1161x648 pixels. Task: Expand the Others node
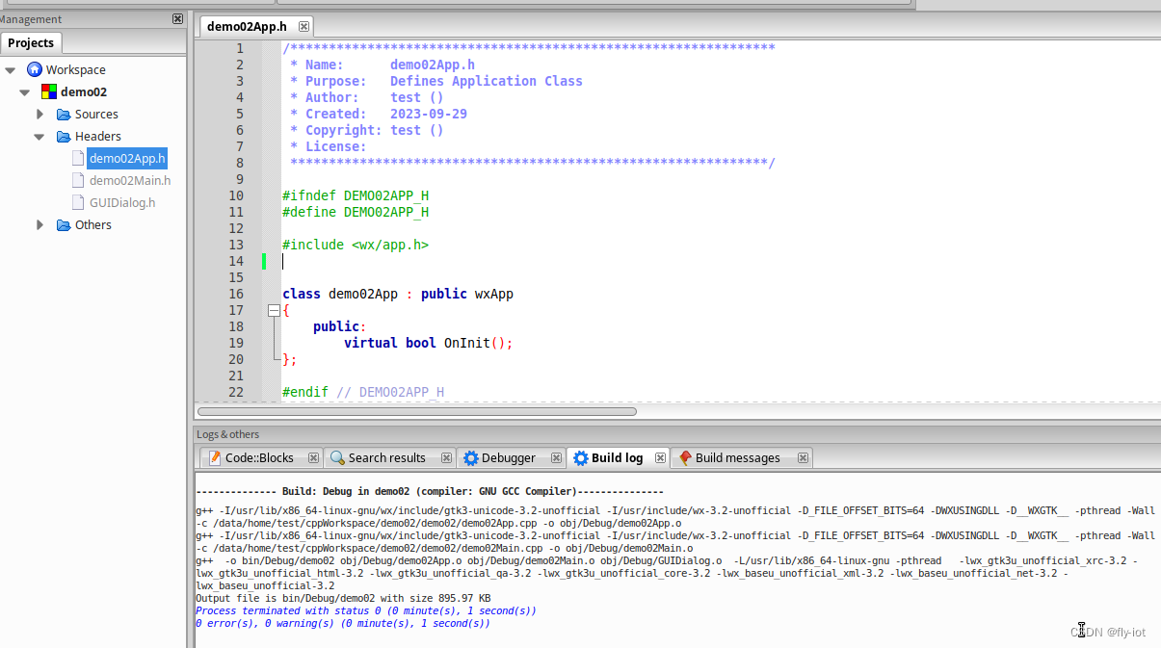tap(40, 224)
